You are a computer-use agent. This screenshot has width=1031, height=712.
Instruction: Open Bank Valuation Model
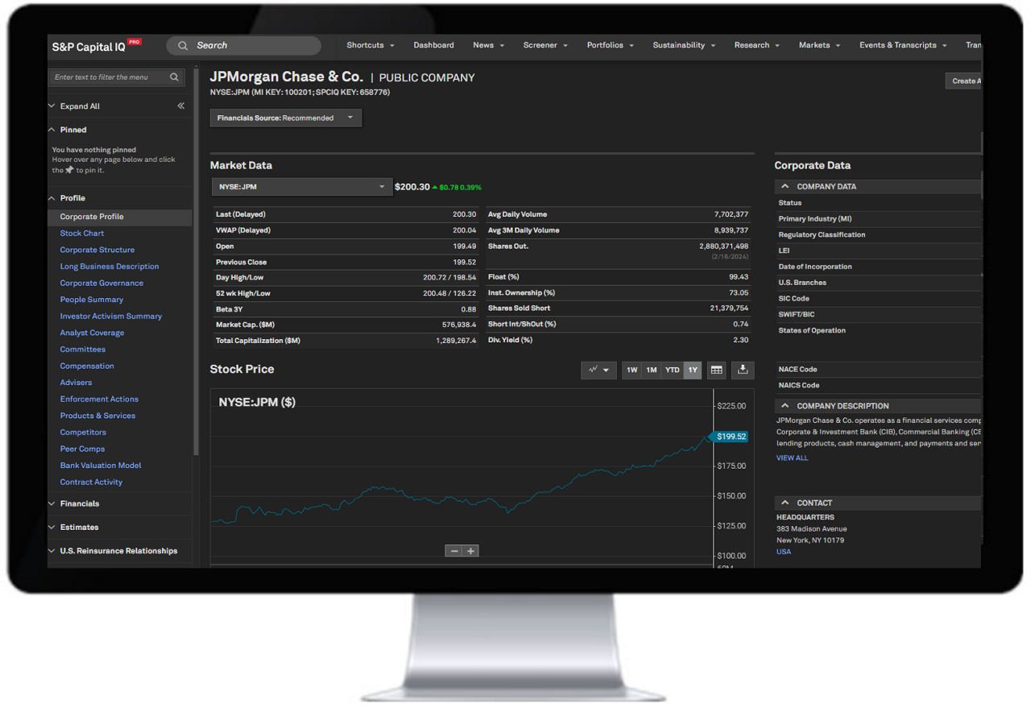coord(101,466)
